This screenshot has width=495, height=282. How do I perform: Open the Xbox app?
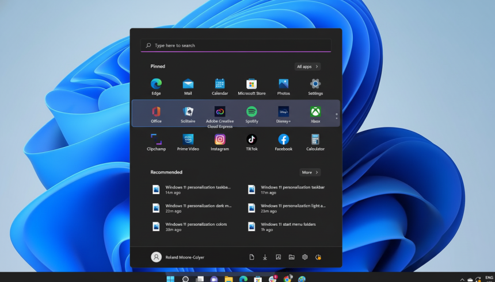[x=315, y=114]
